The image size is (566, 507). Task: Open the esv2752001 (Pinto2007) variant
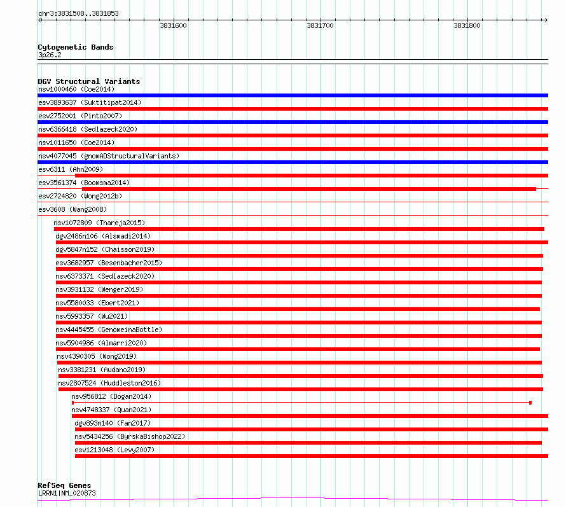point(80,116)
